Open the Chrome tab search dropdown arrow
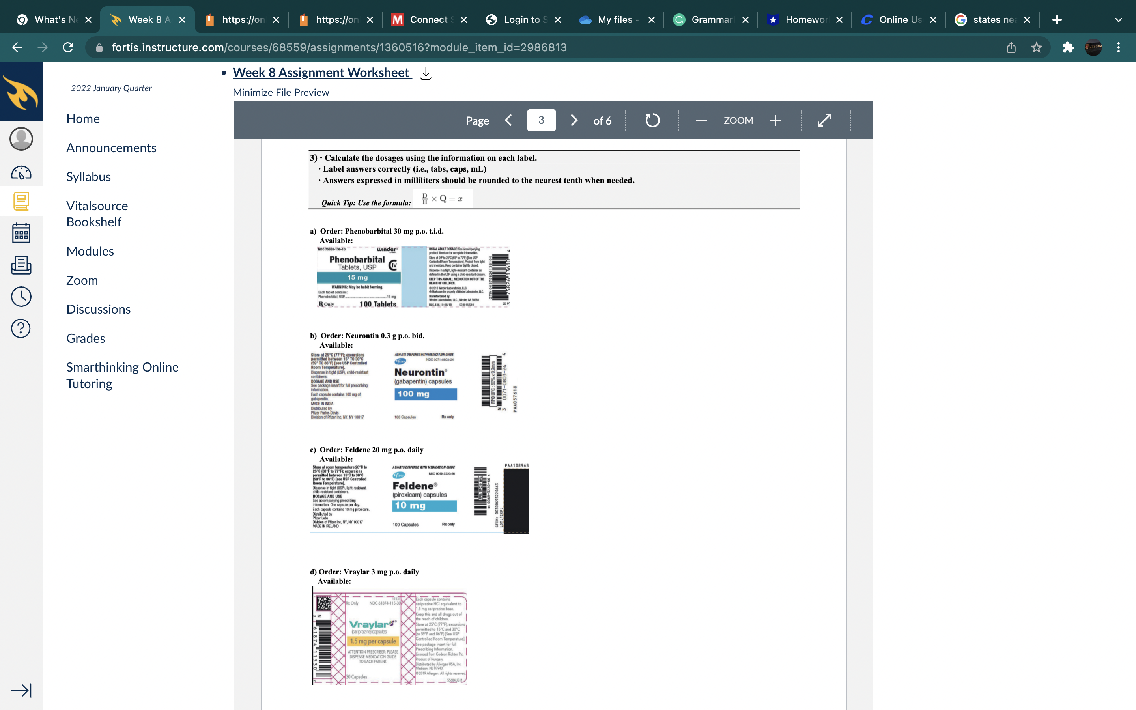The width and height of the screenshot is (1136, 710). point(1118,20)
